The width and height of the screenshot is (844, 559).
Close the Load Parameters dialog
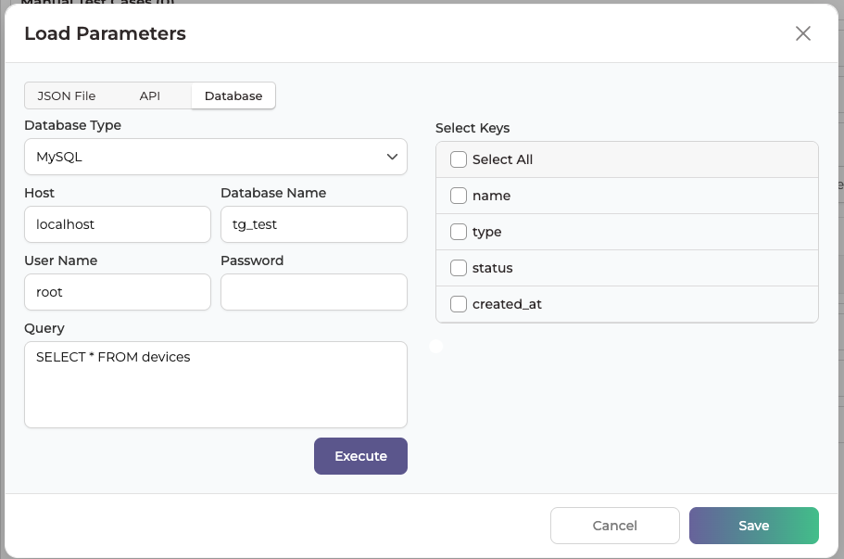click(803, 33)
